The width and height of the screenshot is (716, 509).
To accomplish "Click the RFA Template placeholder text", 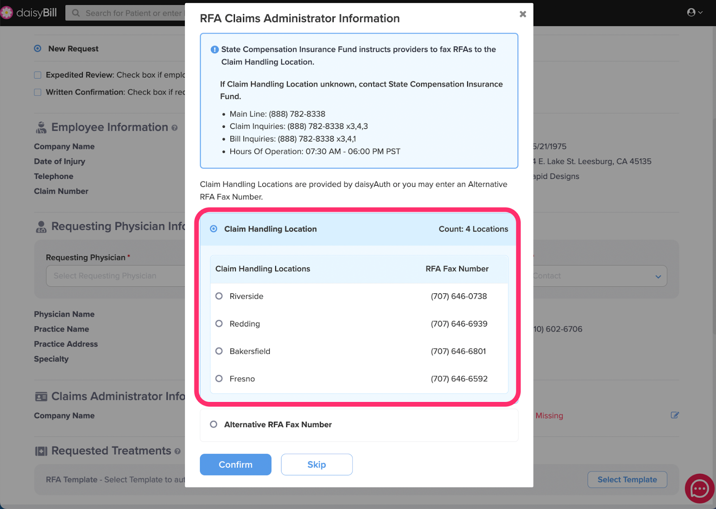I will point(115,479).
